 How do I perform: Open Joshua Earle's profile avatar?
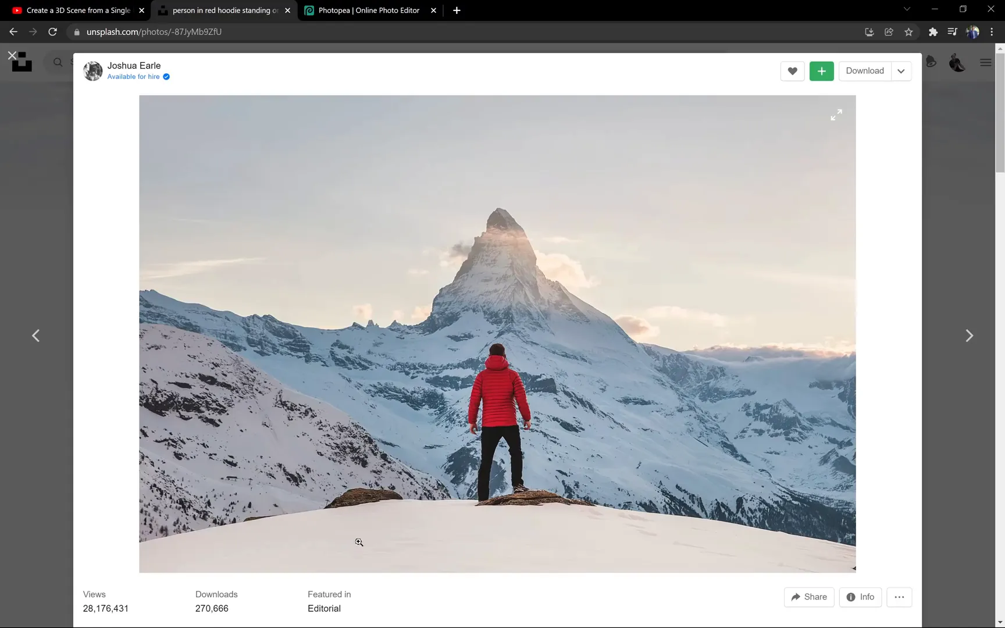click(x=92, y=71)
